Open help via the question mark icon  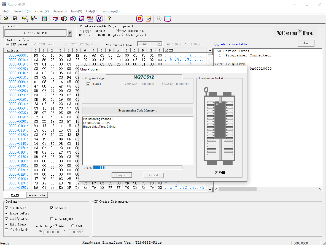(x=109, y=19)
